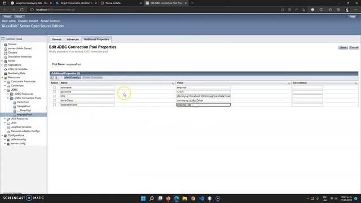Image resolution: width=361 pixels, height=203 pixels.
Task: Click the DerbyPool database icon
Action: pos(15,102)
